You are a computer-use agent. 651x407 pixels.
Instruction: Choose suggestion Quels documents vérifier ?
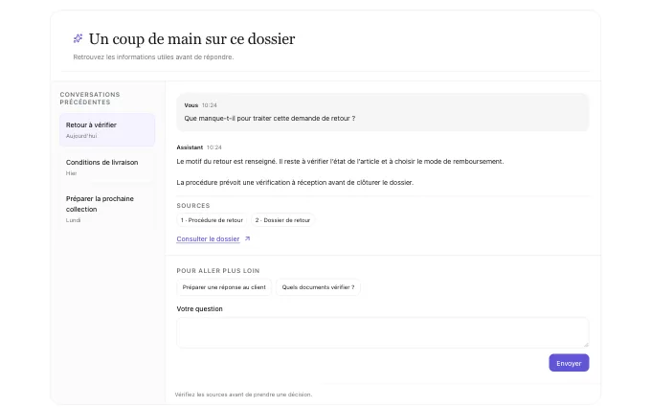pos(318,287)
